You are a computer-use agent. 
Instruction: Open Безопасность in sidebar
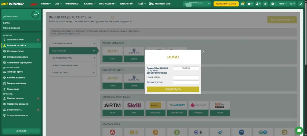pyautogui.click(x=21, y=110)
